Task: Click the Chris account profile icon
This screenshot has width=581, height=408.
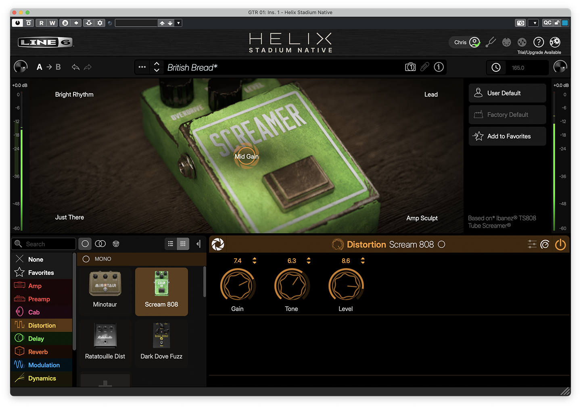Action: (475, 42)
